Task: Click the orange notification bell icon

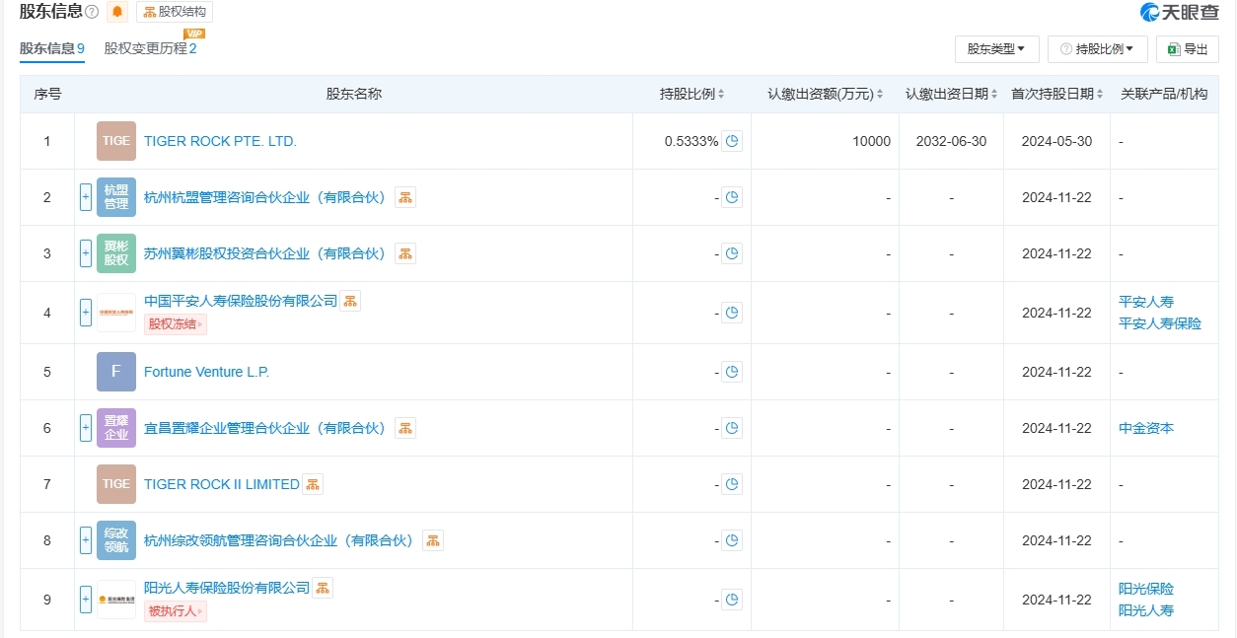Action: click(118, 12)
